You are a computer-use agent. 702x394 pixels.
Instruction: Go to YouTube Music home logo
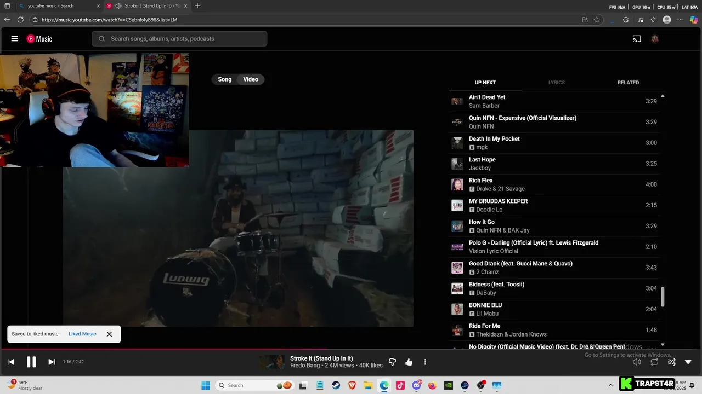coord(39,39)
